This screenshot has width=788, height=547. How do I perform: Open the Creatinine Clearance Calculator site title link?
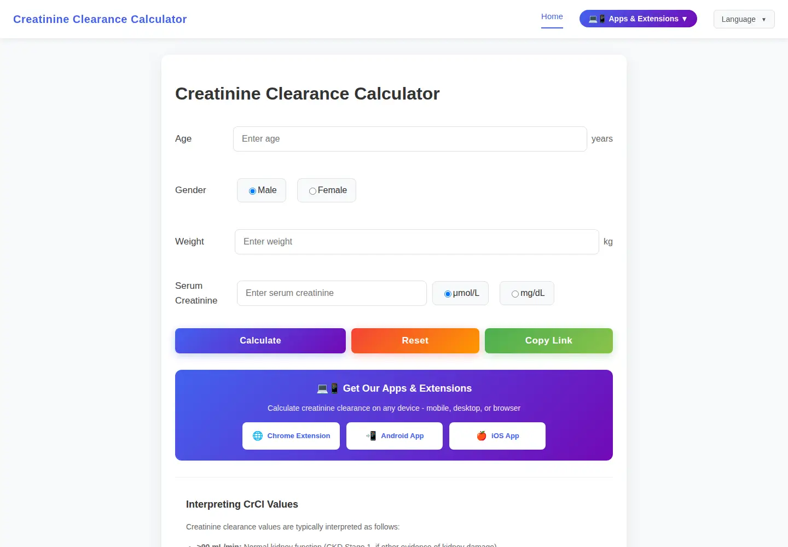(x=100, y=19)
